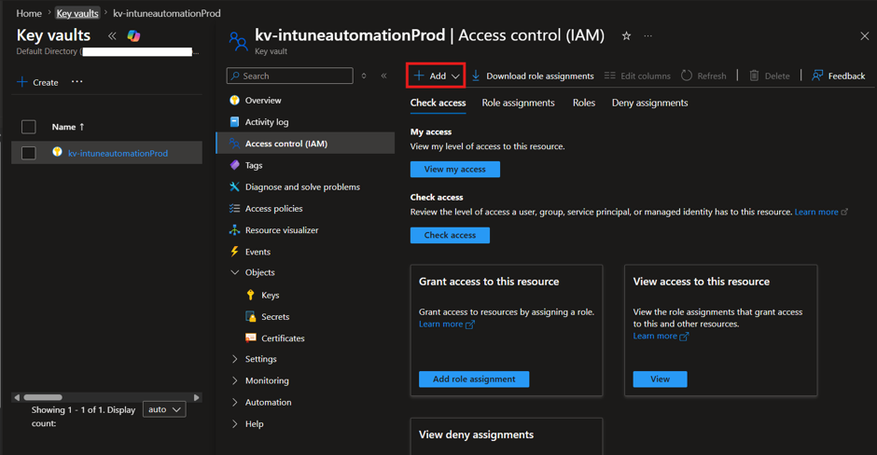Click the key vault icon for kv-intuneautomationProd
The height and width of the screenshot is (455, 877).
click(x=57, y=152)
